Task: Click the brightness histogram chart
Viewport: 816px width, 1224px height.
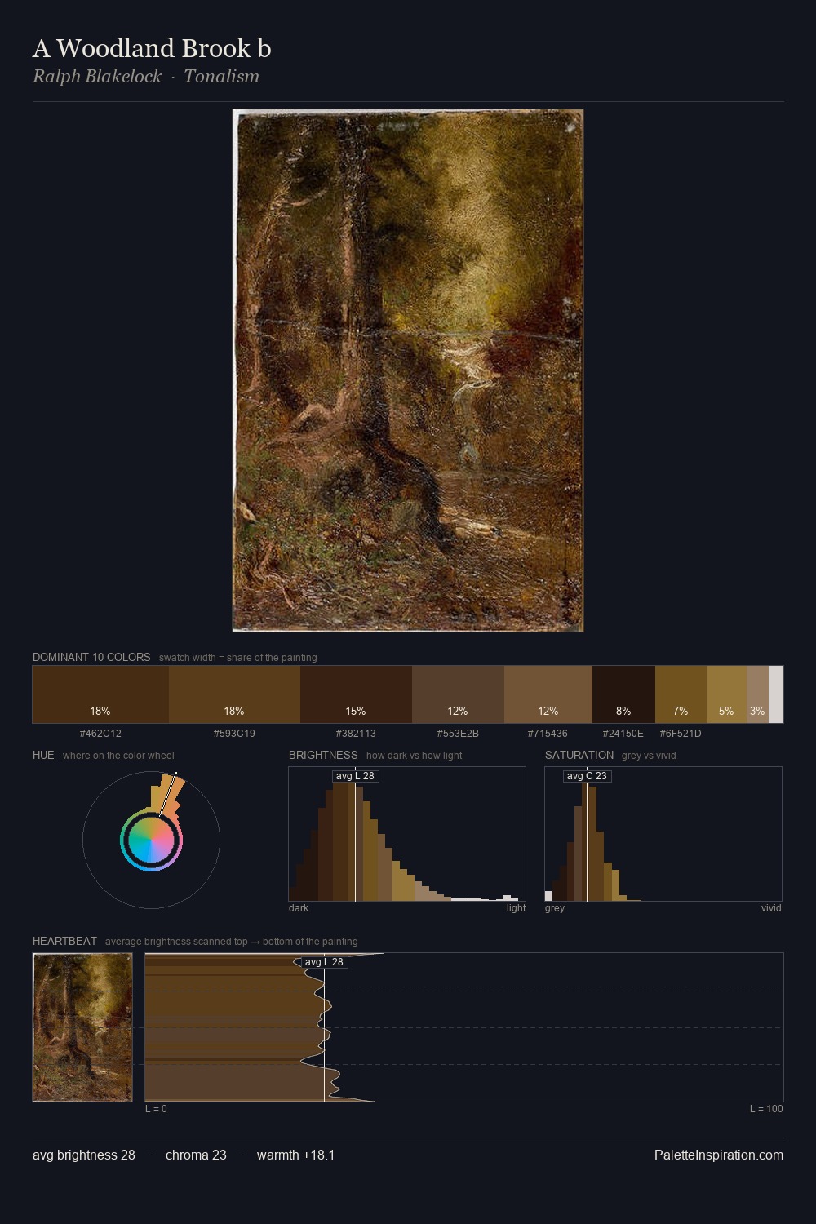Action: click(407, 834)
